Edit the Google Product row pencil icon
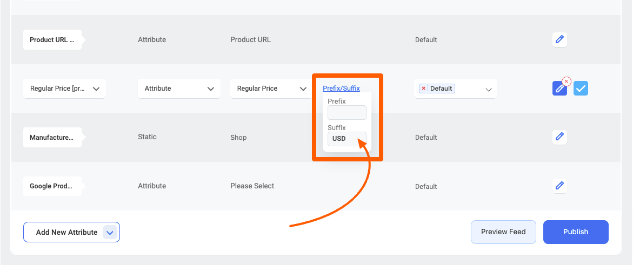The image size is (633, 265). pyautogui.click(x=559, y=186)
